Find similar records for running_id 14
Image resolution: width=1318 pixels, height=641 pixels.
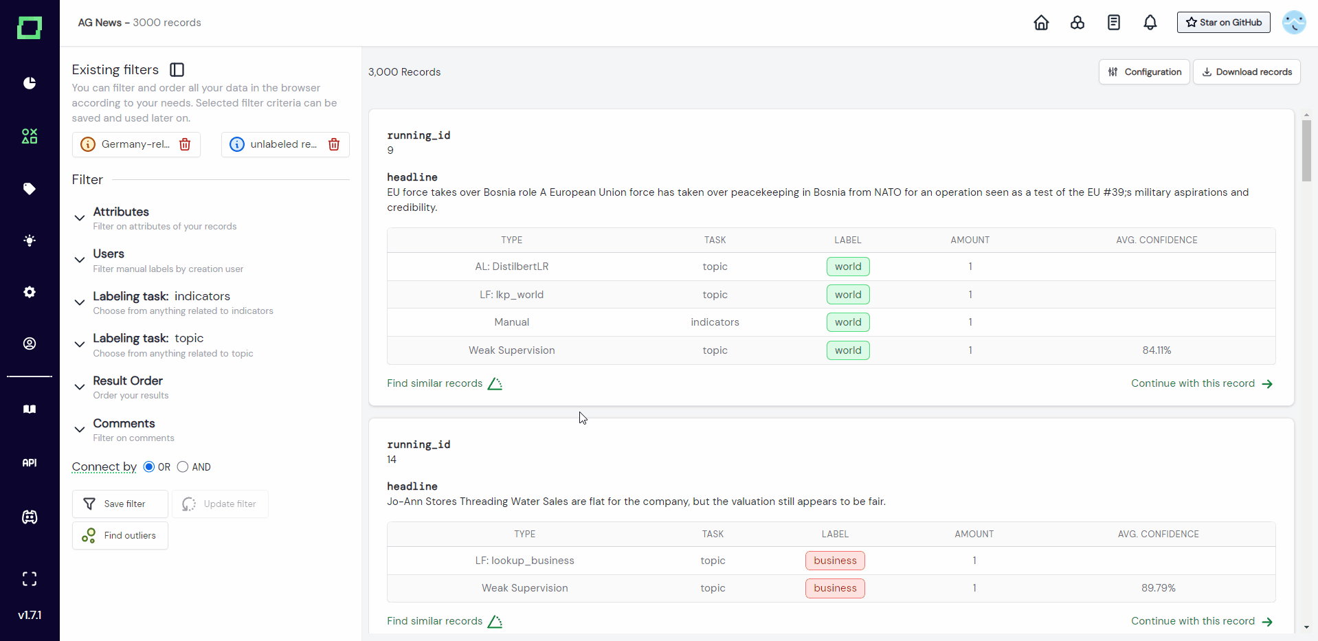[x=445, y=621]
